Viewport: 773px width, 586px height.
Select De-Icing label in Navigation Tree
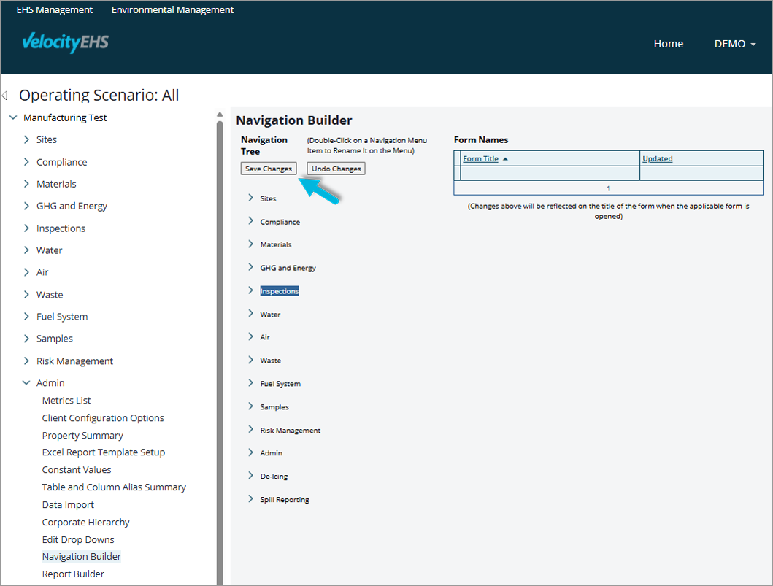(274, 477)
